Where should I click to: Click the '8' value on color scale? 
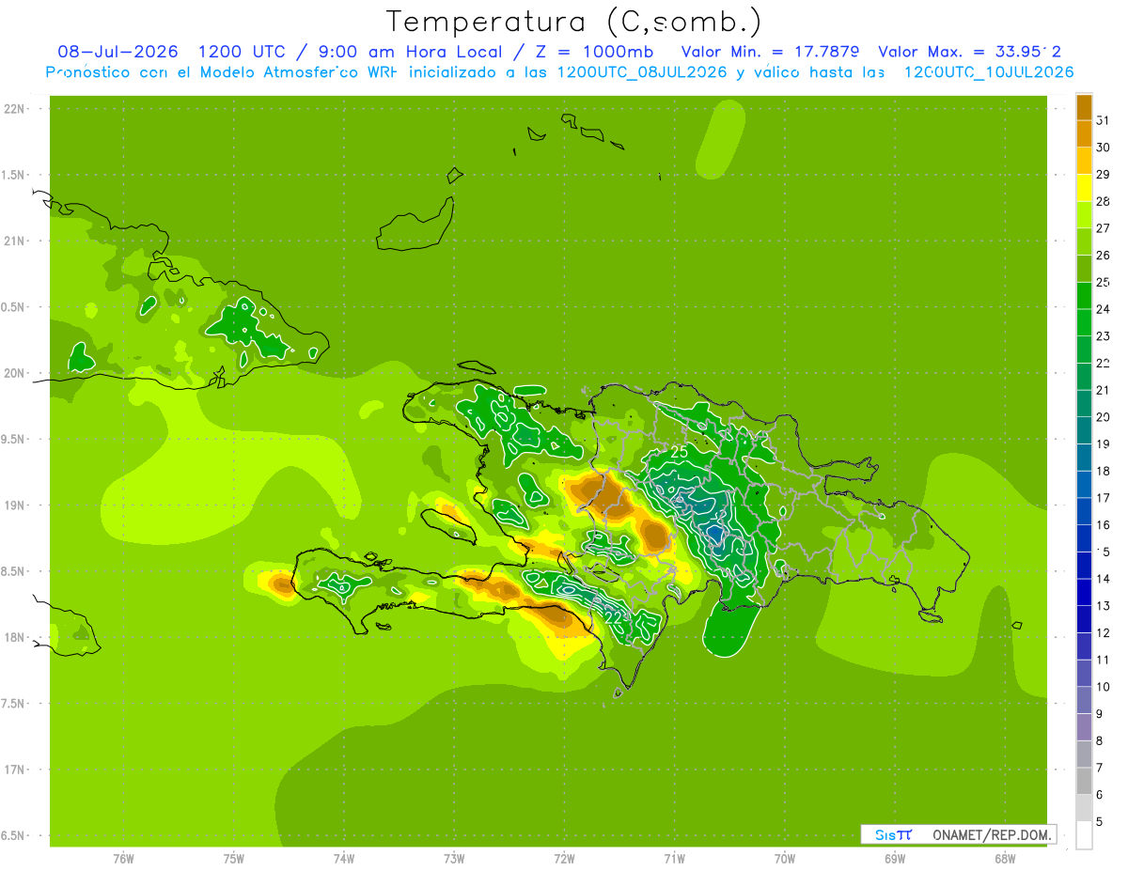(1101, 741)
